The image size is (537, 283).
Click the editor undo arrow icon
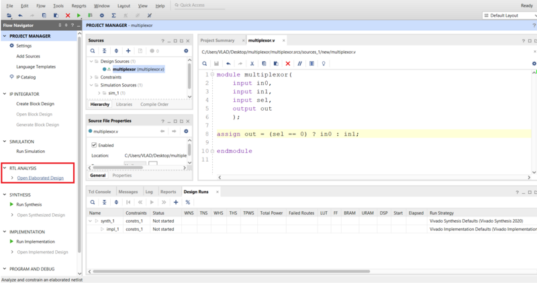tap(228, 64)
